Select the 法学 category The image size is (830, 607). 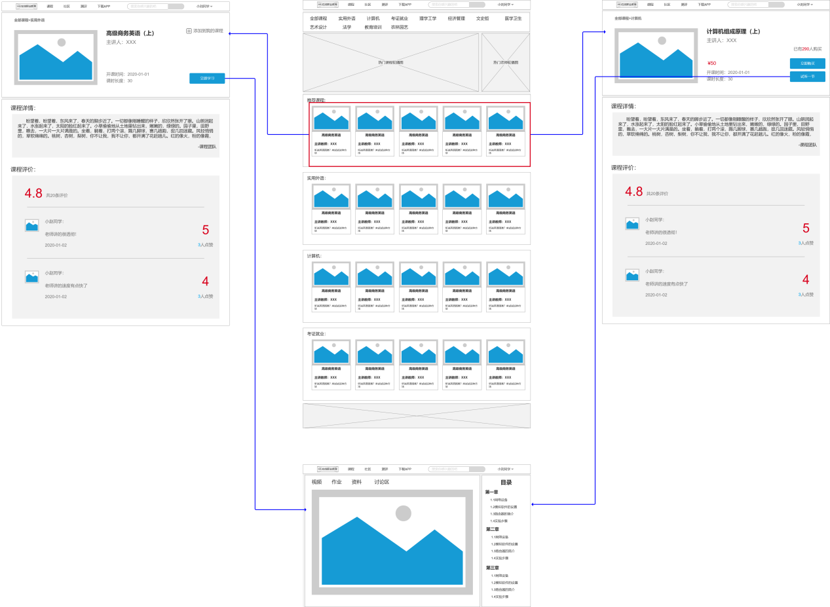click(x=347, y=28)
